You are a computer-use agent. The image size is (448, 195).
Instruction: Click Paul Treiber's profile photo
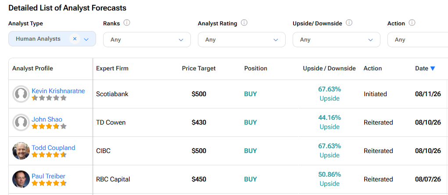21,179
